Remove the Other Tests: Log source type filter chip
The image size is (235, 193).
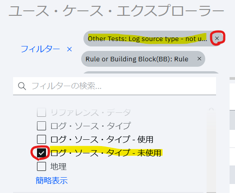tap(217, 38)
